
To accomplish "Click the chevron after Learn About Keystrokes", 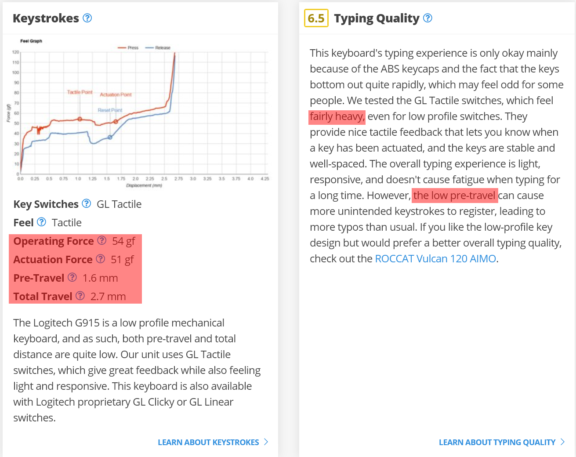I will click(266, 442).
